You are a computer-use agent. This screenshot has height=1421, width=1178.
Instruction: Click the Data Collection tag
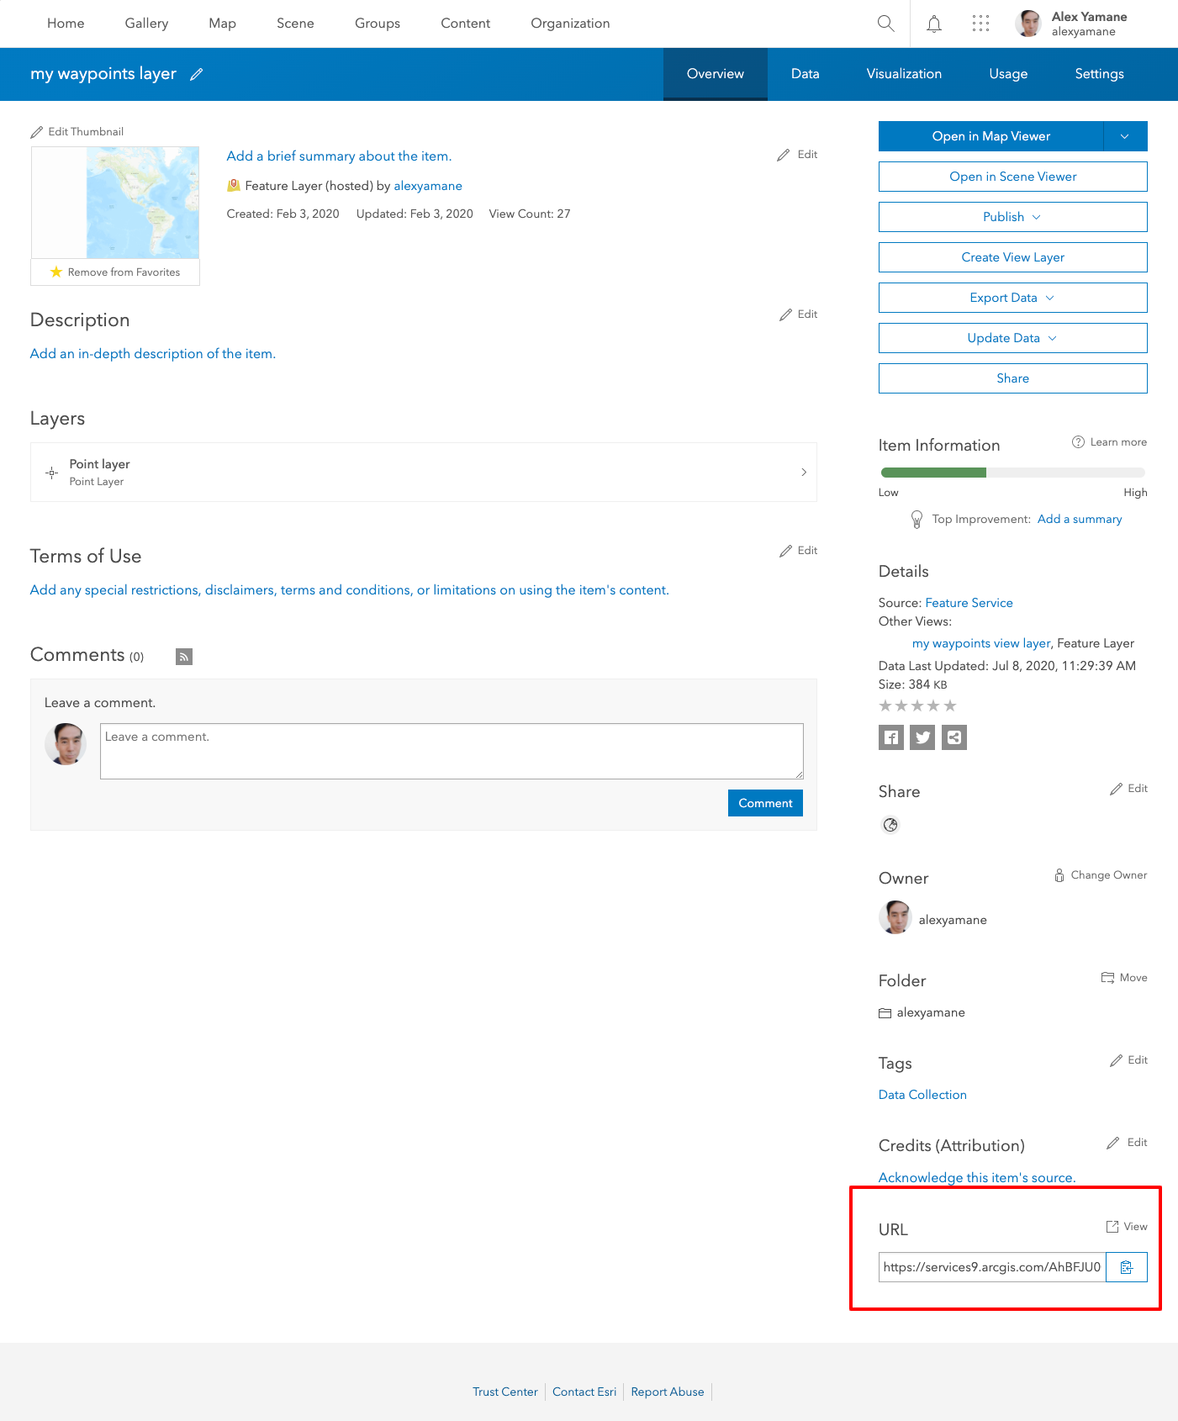(922, 1095)
